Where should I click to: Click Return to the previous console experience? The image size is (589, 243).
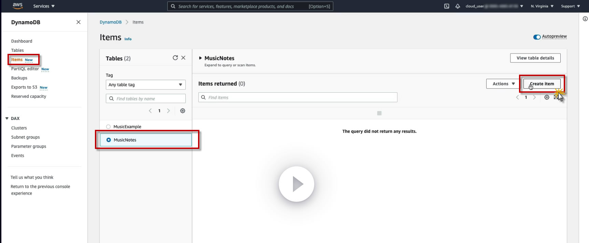pyautogui.click(x=40, y=190)
